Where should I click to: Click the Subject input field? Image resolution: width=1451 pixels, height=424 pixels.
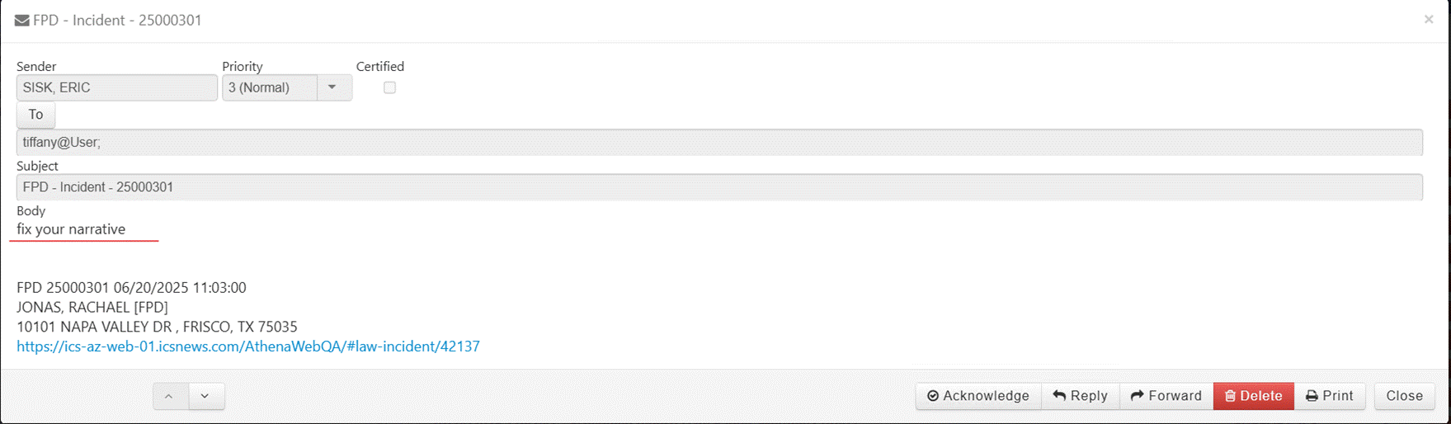tap(718, 187)
